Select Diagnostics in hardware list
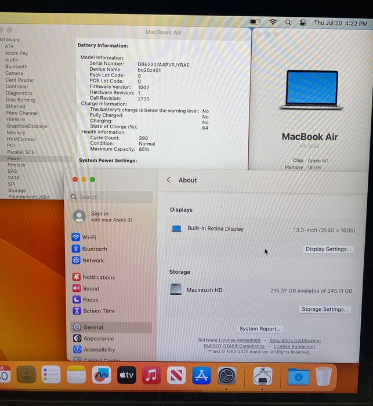Viewport: 373px width, 406px height. pos(19,93)
